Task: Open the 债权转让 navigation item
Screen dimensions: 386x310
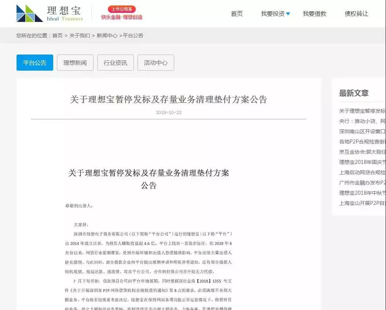Action: [x=356, y=14]
